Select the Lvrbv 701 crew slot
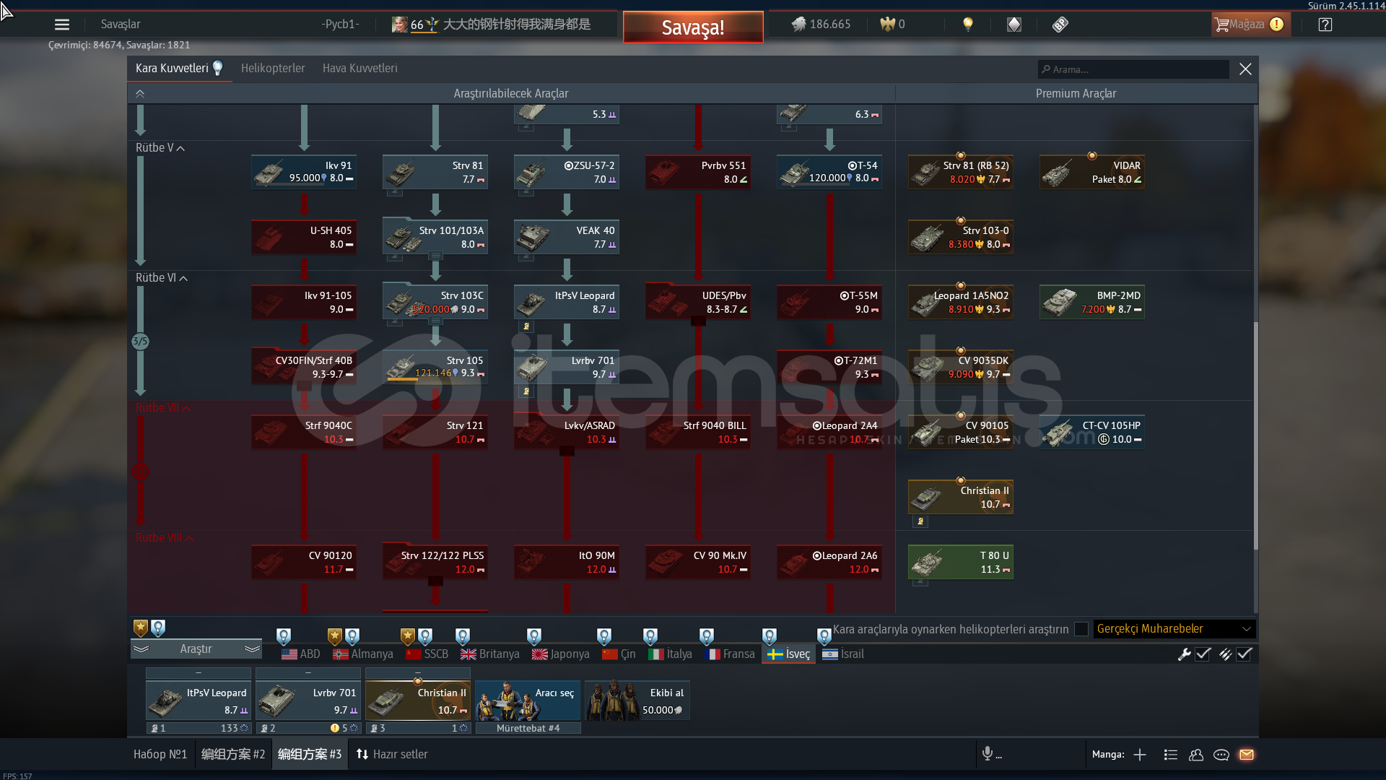This screenshot has height=780, width=1386. tap(308, 701)
